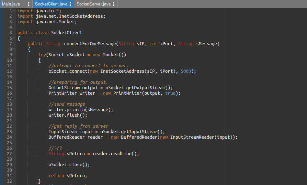Image resolution: width=307 pixels, height=185 pixels.
Task: Click the "//send message" comment
Action: coord(67,104)
